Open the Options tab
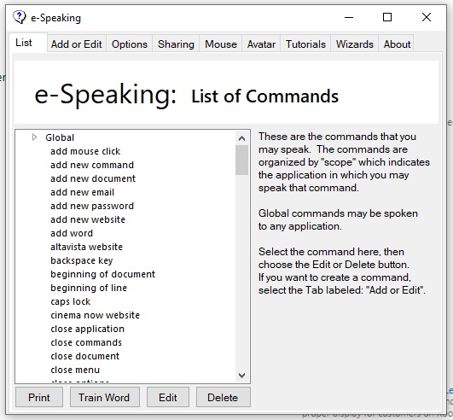Image resolution: width=453 pixels, height=420 pixels. click(x=130, y=44)
